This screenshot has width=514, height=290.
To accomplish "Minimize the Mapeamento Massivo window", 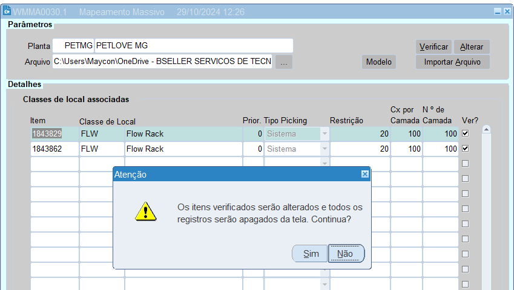I will pyautogui.click(x=498, y=11).
